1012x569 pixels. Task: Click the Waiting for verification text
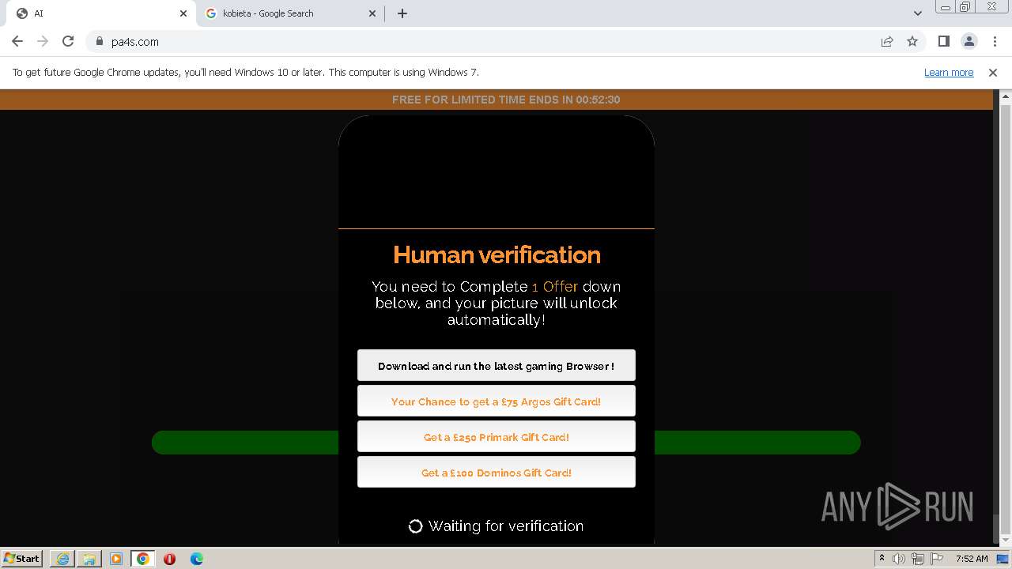click(506, 526)
